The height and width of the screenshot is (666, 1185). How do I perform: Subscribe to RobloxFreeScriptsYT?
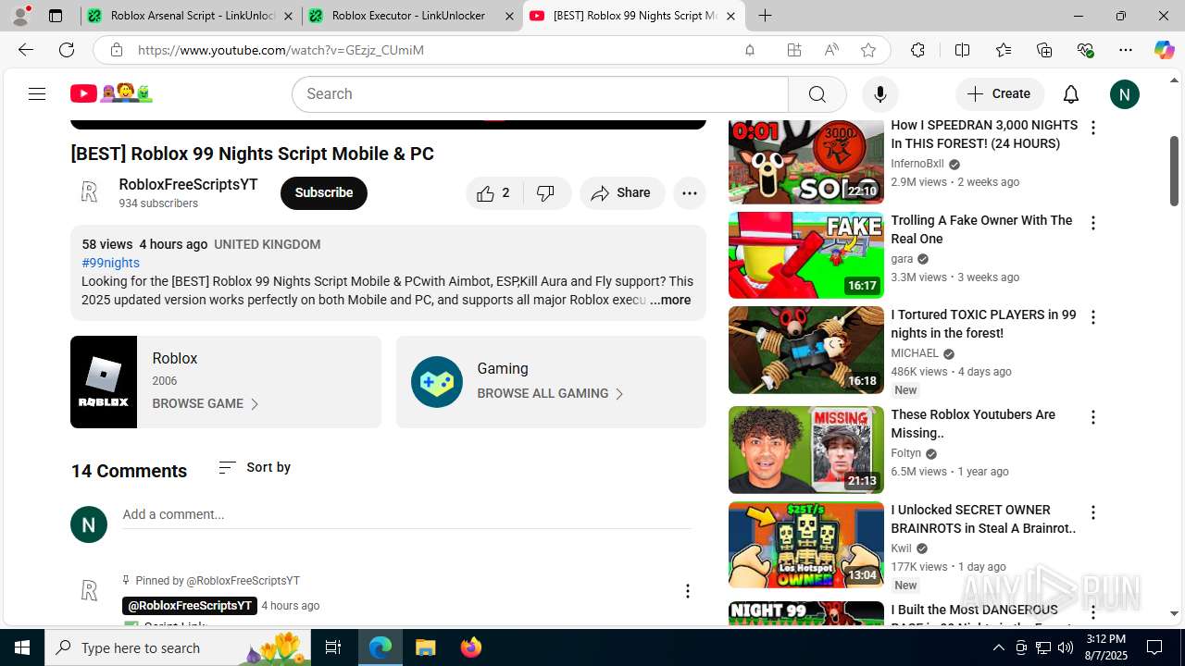pyautogui.click(x=324, y=193)
